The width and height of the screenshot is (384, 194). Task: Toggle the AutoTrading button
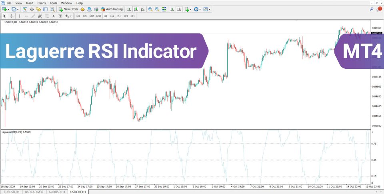[112, 9]
